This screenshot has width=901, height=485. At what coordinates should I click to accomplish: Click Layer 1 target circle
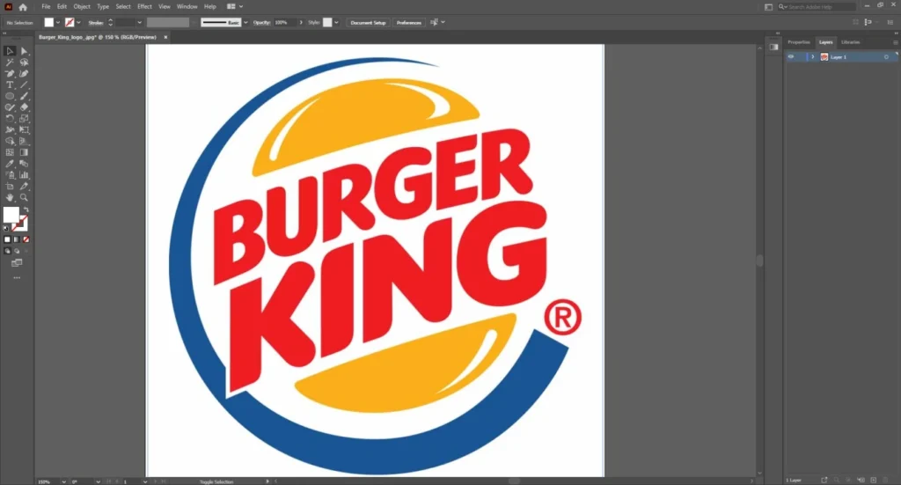(886, 57)
